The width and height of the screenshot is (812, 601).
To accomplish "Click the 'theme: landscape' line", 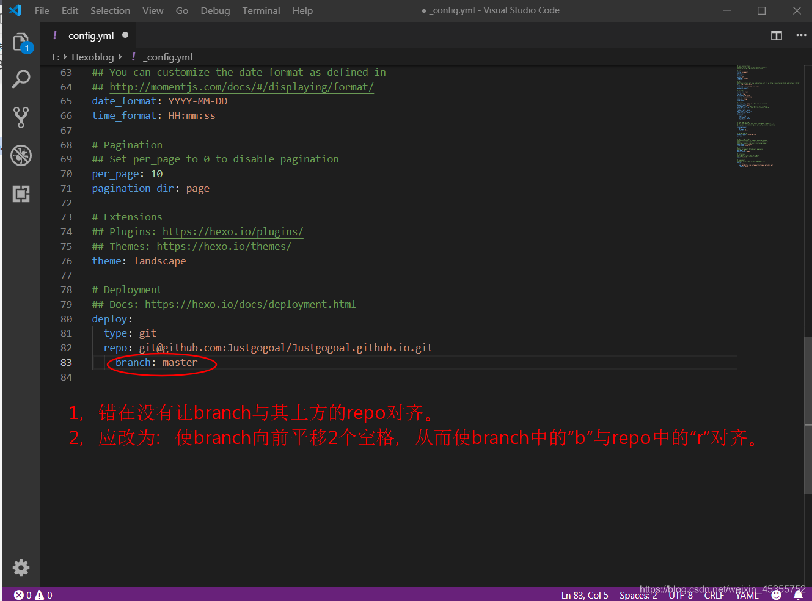I will point(139,261).
